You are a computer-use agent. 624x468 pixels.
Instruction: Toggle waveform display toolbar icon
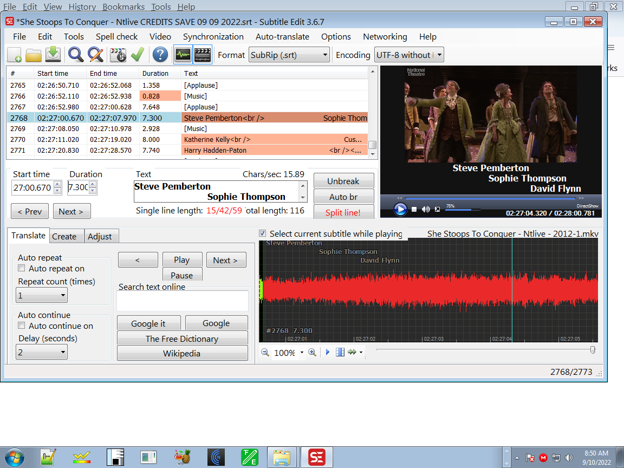coord(183,55)
